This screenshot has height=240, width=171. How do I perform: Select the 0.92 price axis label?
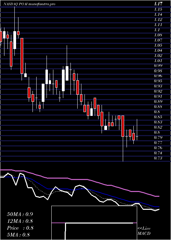click(158, 92)
